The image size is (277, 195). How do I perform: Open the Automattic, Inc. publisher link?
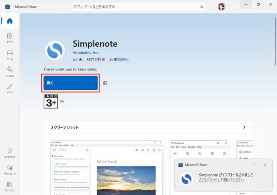click(x=85, y=53)
